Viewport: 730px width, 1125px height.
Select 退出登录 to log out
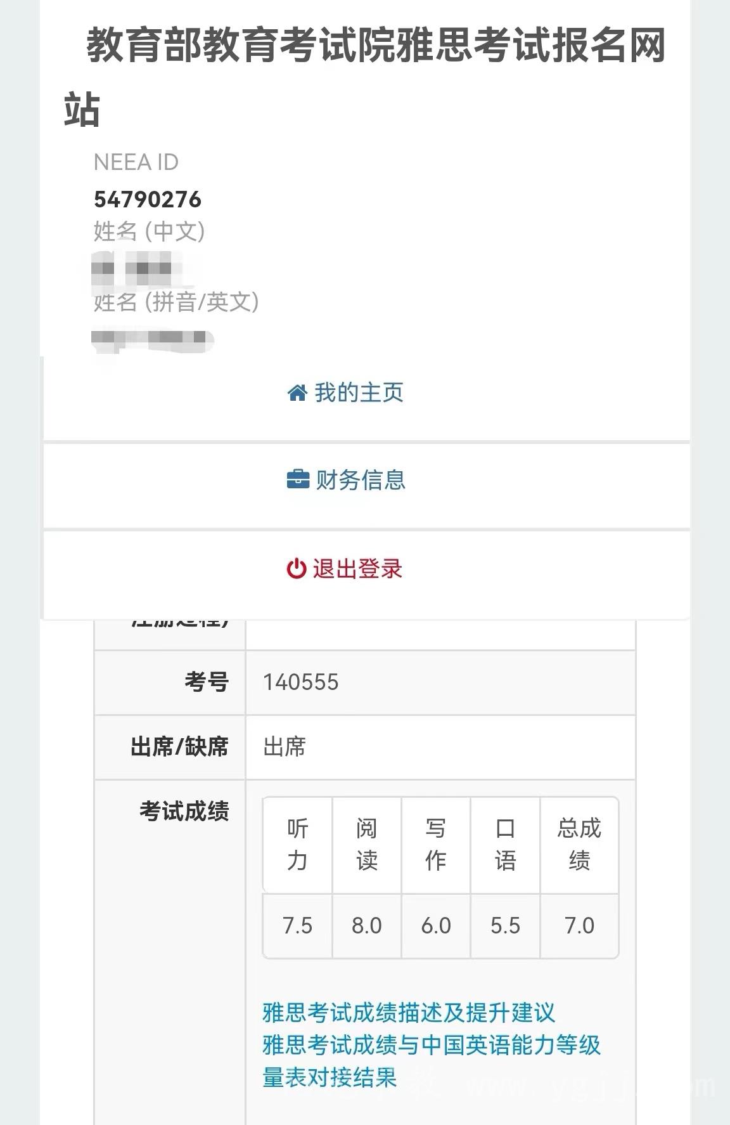click(x=366, y=574)
